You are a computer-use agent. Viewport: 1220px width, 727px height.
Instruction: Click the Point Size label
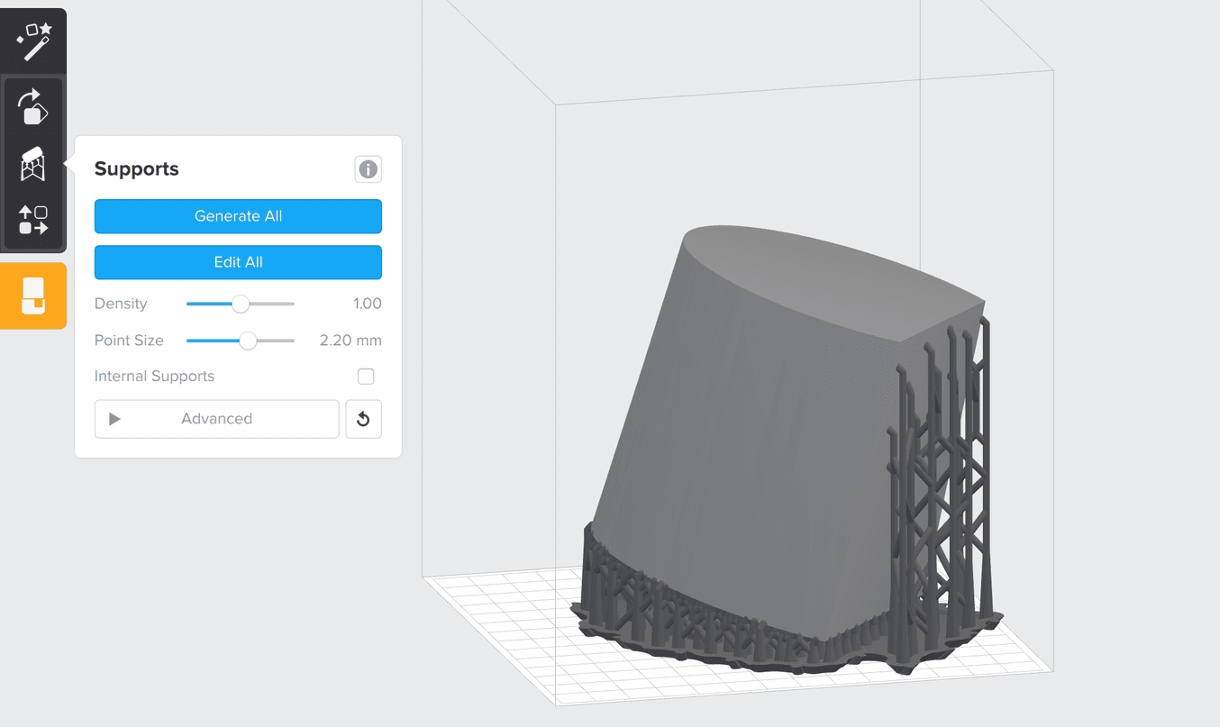tap(129, 341)
